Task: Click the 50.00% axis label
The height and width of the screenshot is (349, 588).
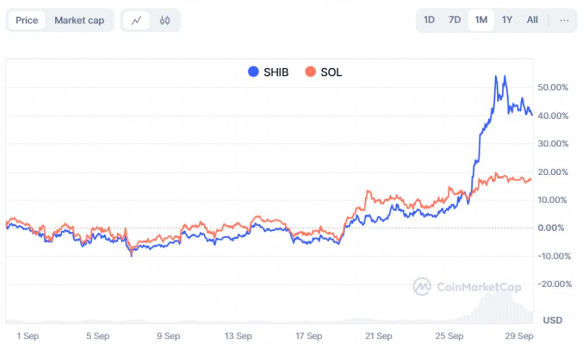Action: click(553, 87)
